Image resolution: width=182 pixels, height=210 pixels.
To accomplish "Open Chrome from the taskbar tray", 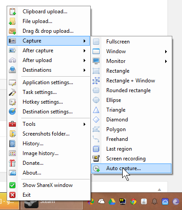I will point(133,202).
